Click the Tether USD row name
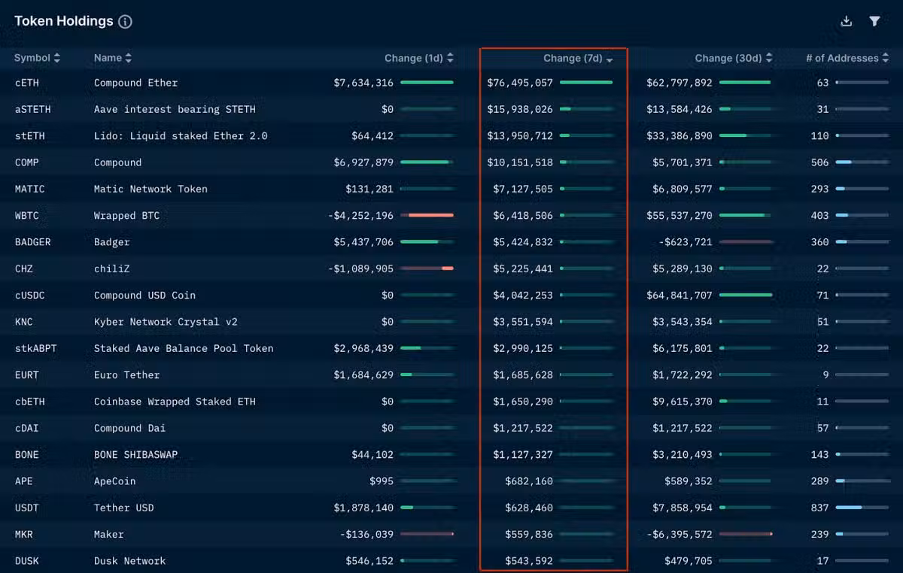903x573 pixels. 123,508
